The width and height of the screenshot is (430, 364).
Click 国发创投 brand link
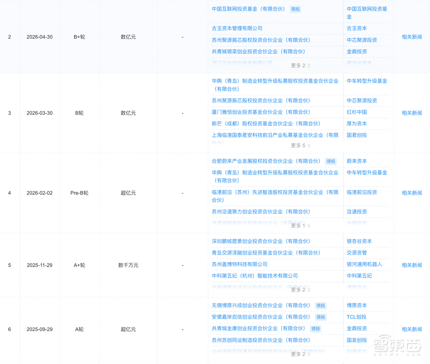[357, 340]
